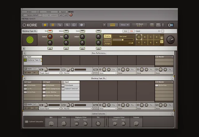Select the Control tab
Screen dimensions: 199x137
(107, 40)
